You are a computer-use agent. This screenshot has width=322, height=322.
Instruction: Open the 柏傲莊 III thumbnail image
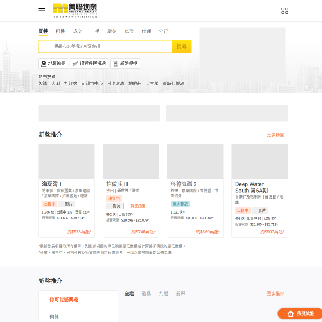pyautogui.click(x=131, y=162)
